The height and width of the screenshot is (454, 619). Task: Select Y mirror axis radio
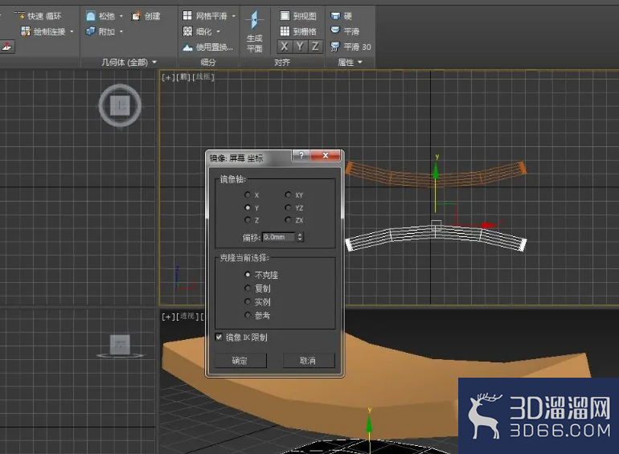pos(248,207)
